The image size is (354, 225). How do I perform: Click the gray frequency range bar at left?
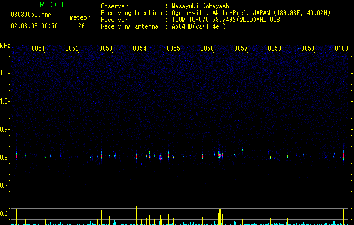(x=11, y=157)
